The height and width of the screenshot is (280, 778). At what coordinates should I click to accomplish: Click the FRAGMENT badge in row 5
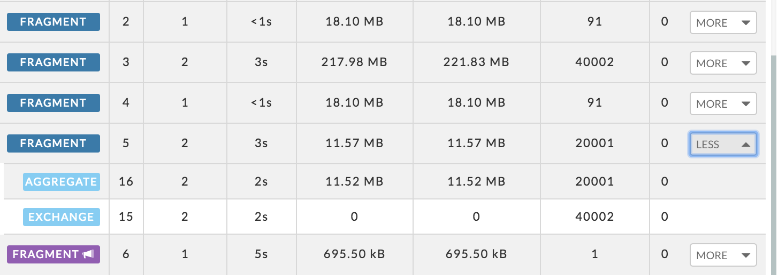pyautogui.click(x=54, y=143)
